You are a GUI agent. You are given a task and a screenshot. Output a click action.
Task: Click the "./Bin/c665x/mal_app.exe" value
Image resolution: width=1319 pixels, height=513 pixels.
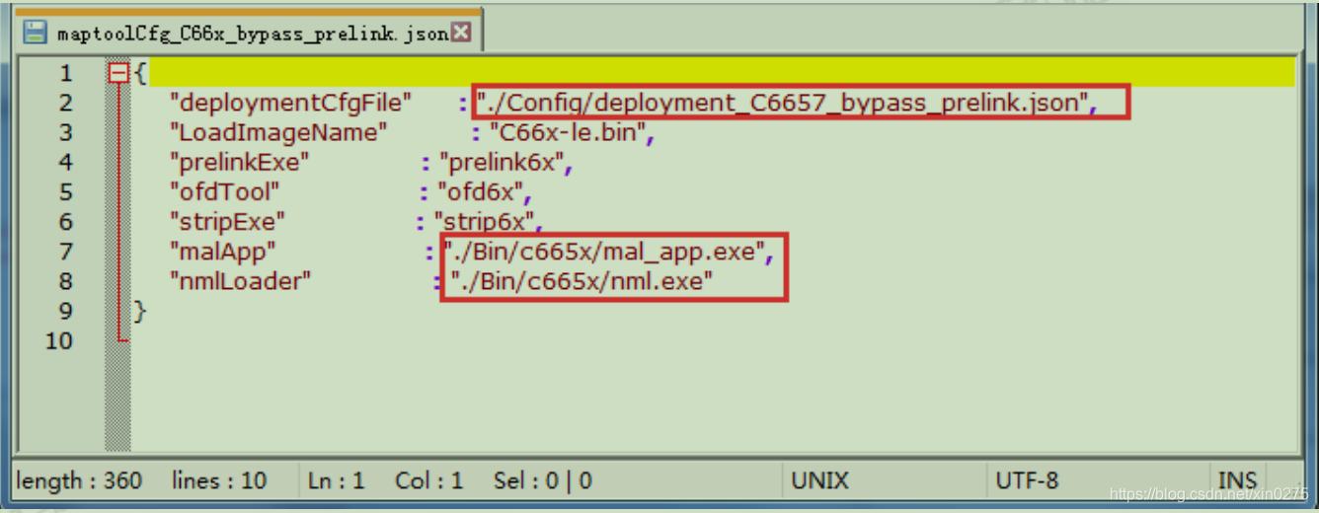[605, 252]
